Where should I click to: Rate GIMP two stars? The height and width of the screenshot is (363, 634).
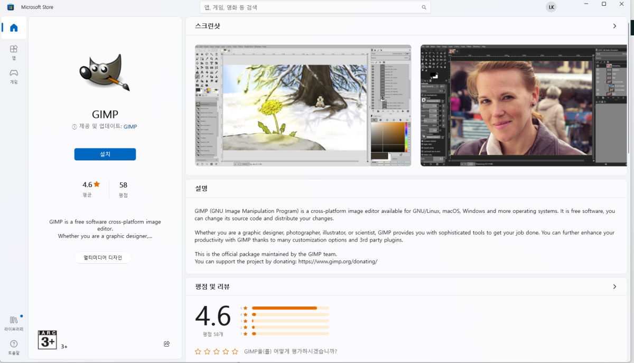point(207,351)
